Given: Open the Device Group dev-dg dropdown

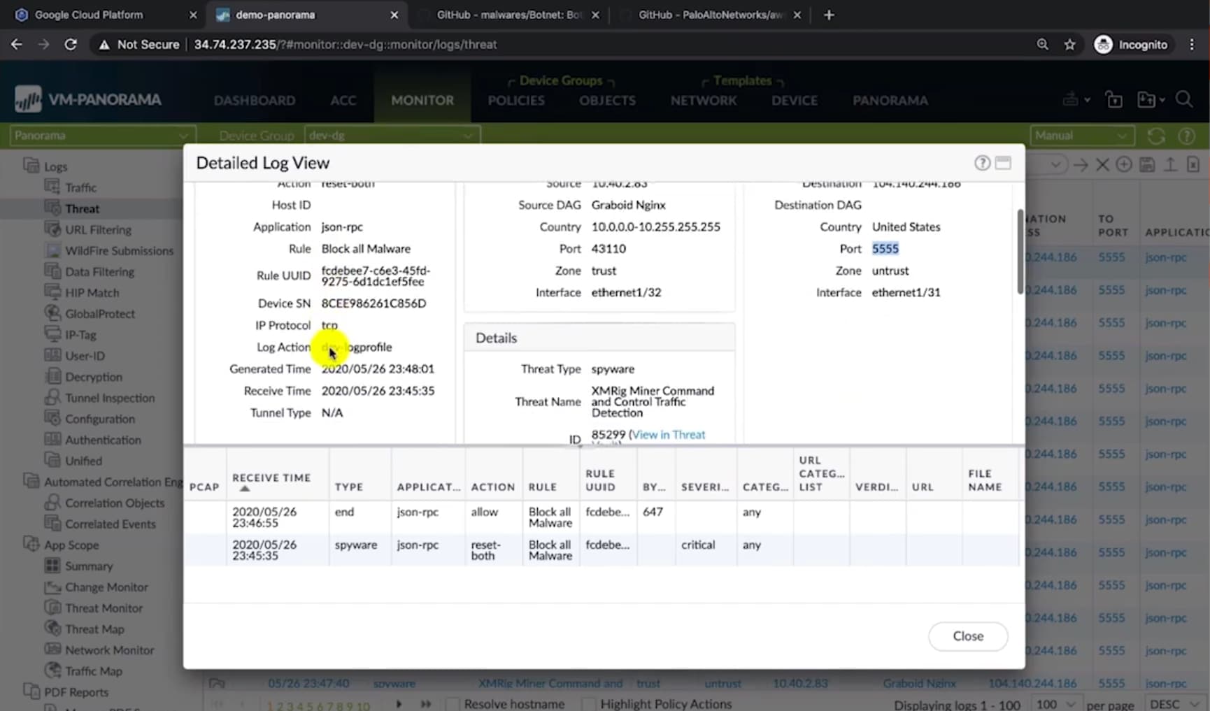Looking at the screenshot, I should [x=392, y=136].
